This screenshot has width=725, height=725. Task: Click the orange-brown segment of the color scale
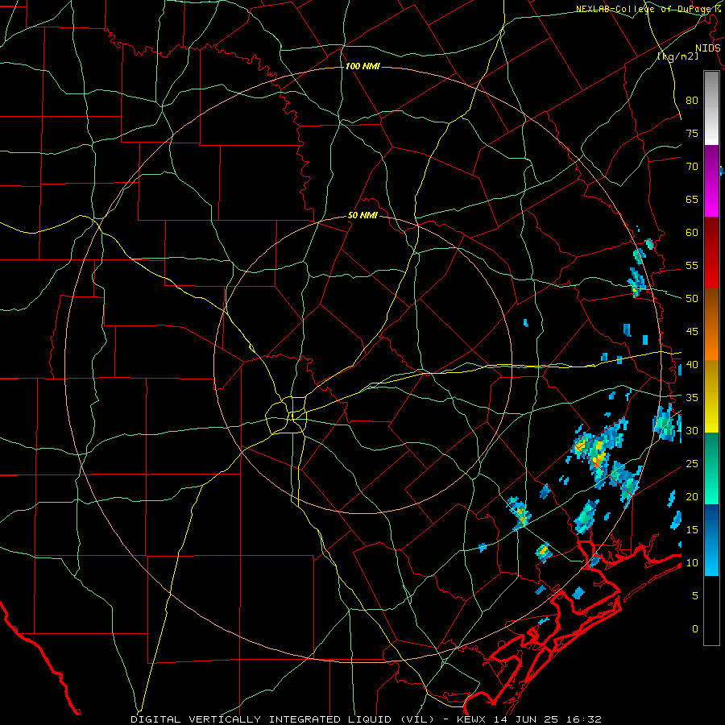click(711, 325)
